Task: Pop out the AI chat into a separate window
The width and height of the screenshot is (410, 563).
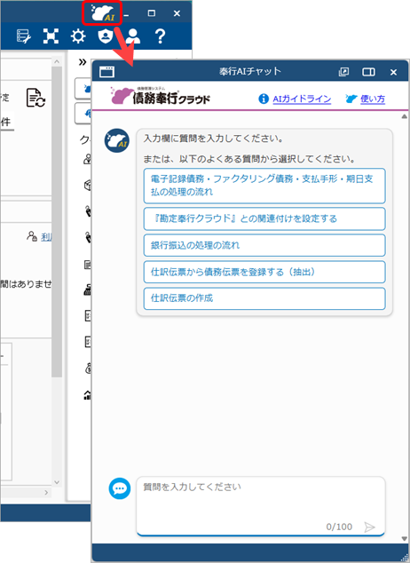Action: [x=343, y=72]
